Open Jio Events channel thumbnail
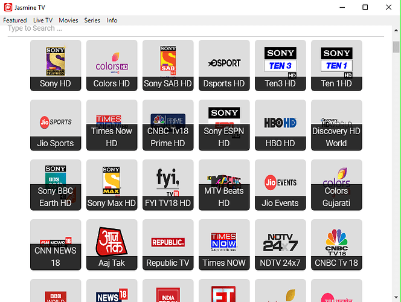401x302 pixels. (x=280, y=185)
